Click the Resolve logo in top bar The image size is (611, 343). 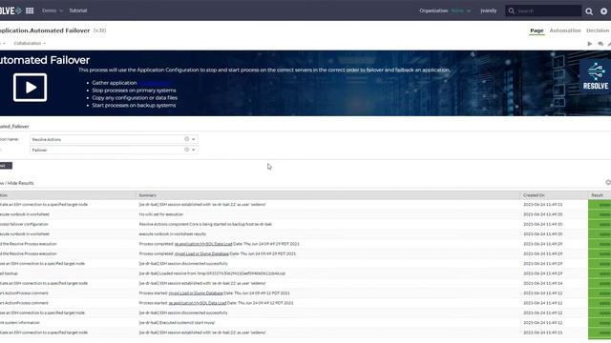[11, 10]
